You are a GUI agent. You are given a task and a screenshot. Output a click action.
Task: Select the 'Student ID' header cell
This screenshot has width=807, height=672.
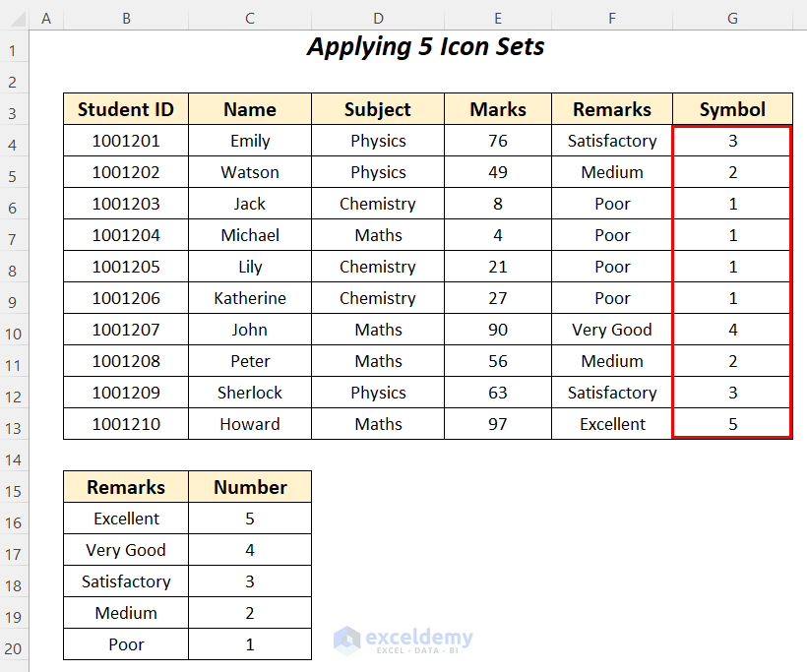(x=126, y=109)
